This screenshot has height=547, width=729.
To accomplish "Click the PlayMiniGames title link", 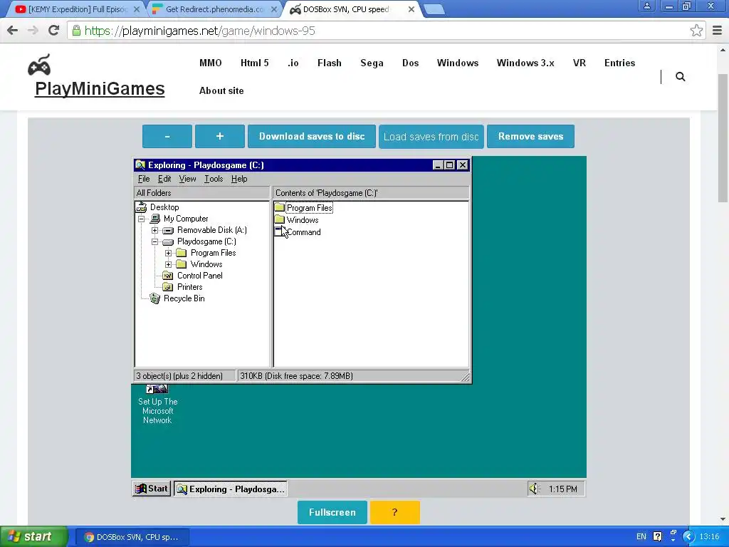I will (x=100, y=88).
